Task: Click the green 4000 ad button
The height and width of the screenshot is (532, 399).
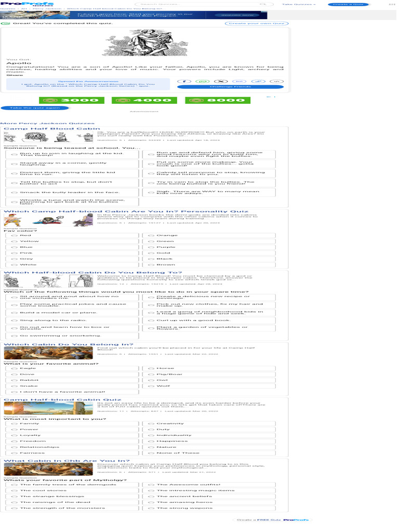Action: (144, 100)
